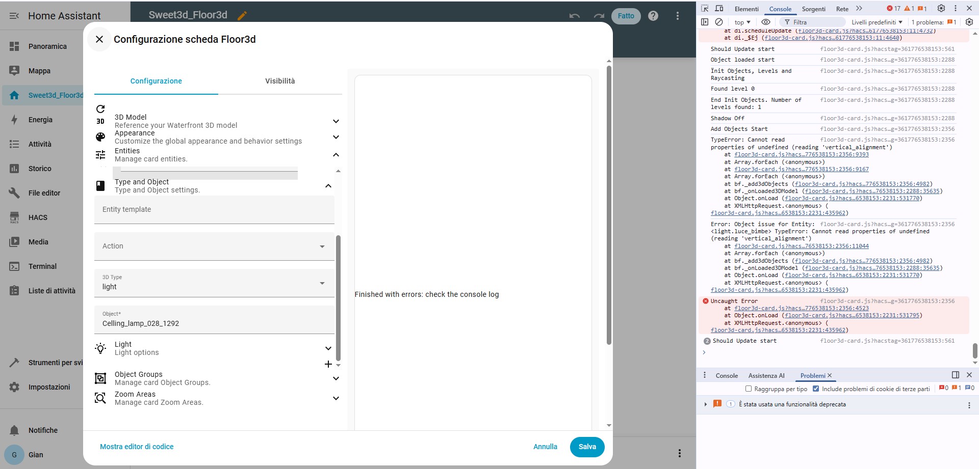Close the Problemi tab with its X

pyautogui.click(x=830, y=376)
